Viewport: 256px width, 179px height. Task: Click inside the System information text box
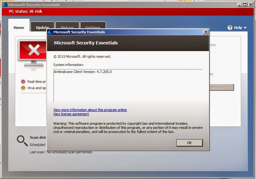pos(128,86)
